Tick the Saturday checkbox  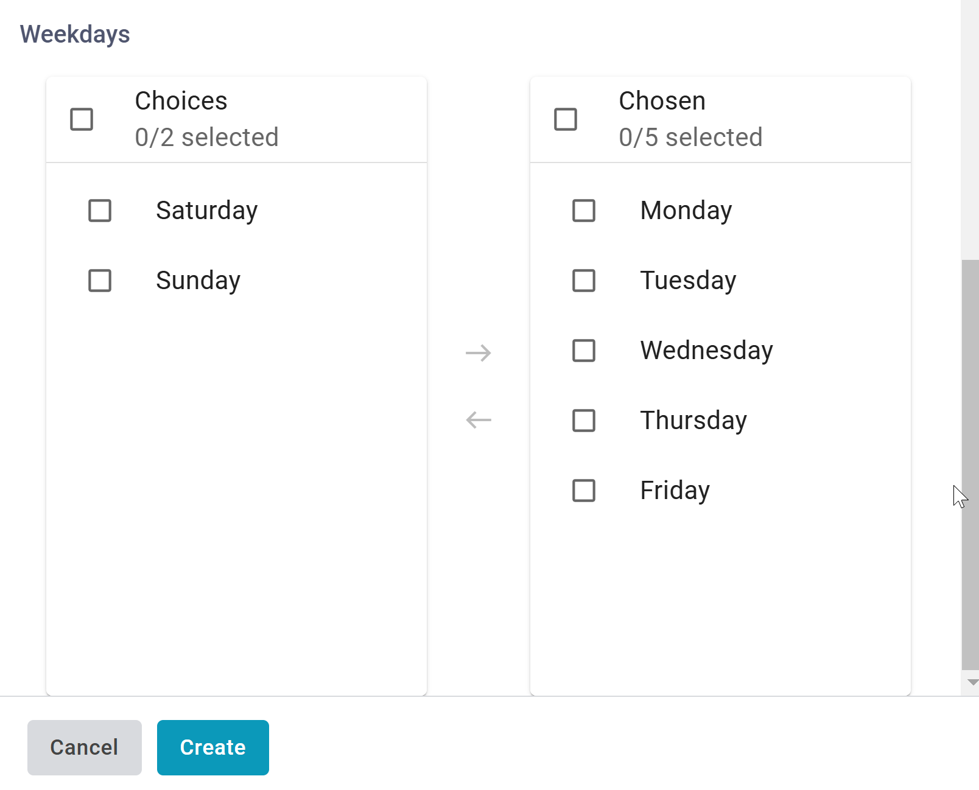(100, 211)
